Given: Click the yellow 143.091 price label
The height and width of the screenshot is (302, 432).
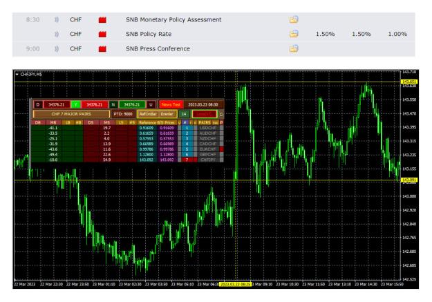Looking at the screenshot, I should 409,180.
